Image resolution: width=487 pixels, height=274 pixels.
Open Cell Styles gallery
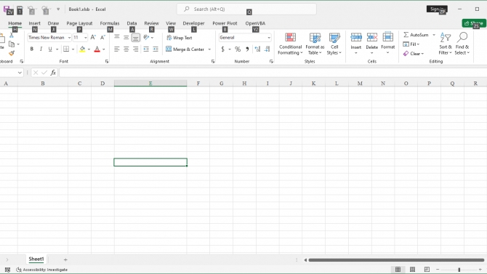[x=334, y=44]
